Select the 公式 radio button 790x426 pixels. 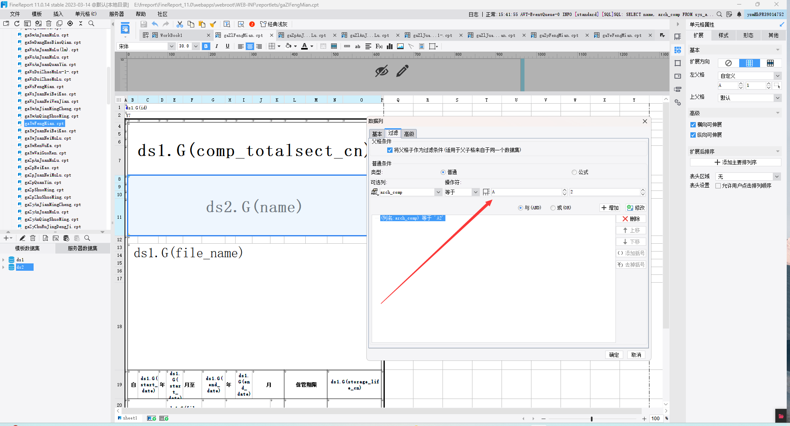574,172
